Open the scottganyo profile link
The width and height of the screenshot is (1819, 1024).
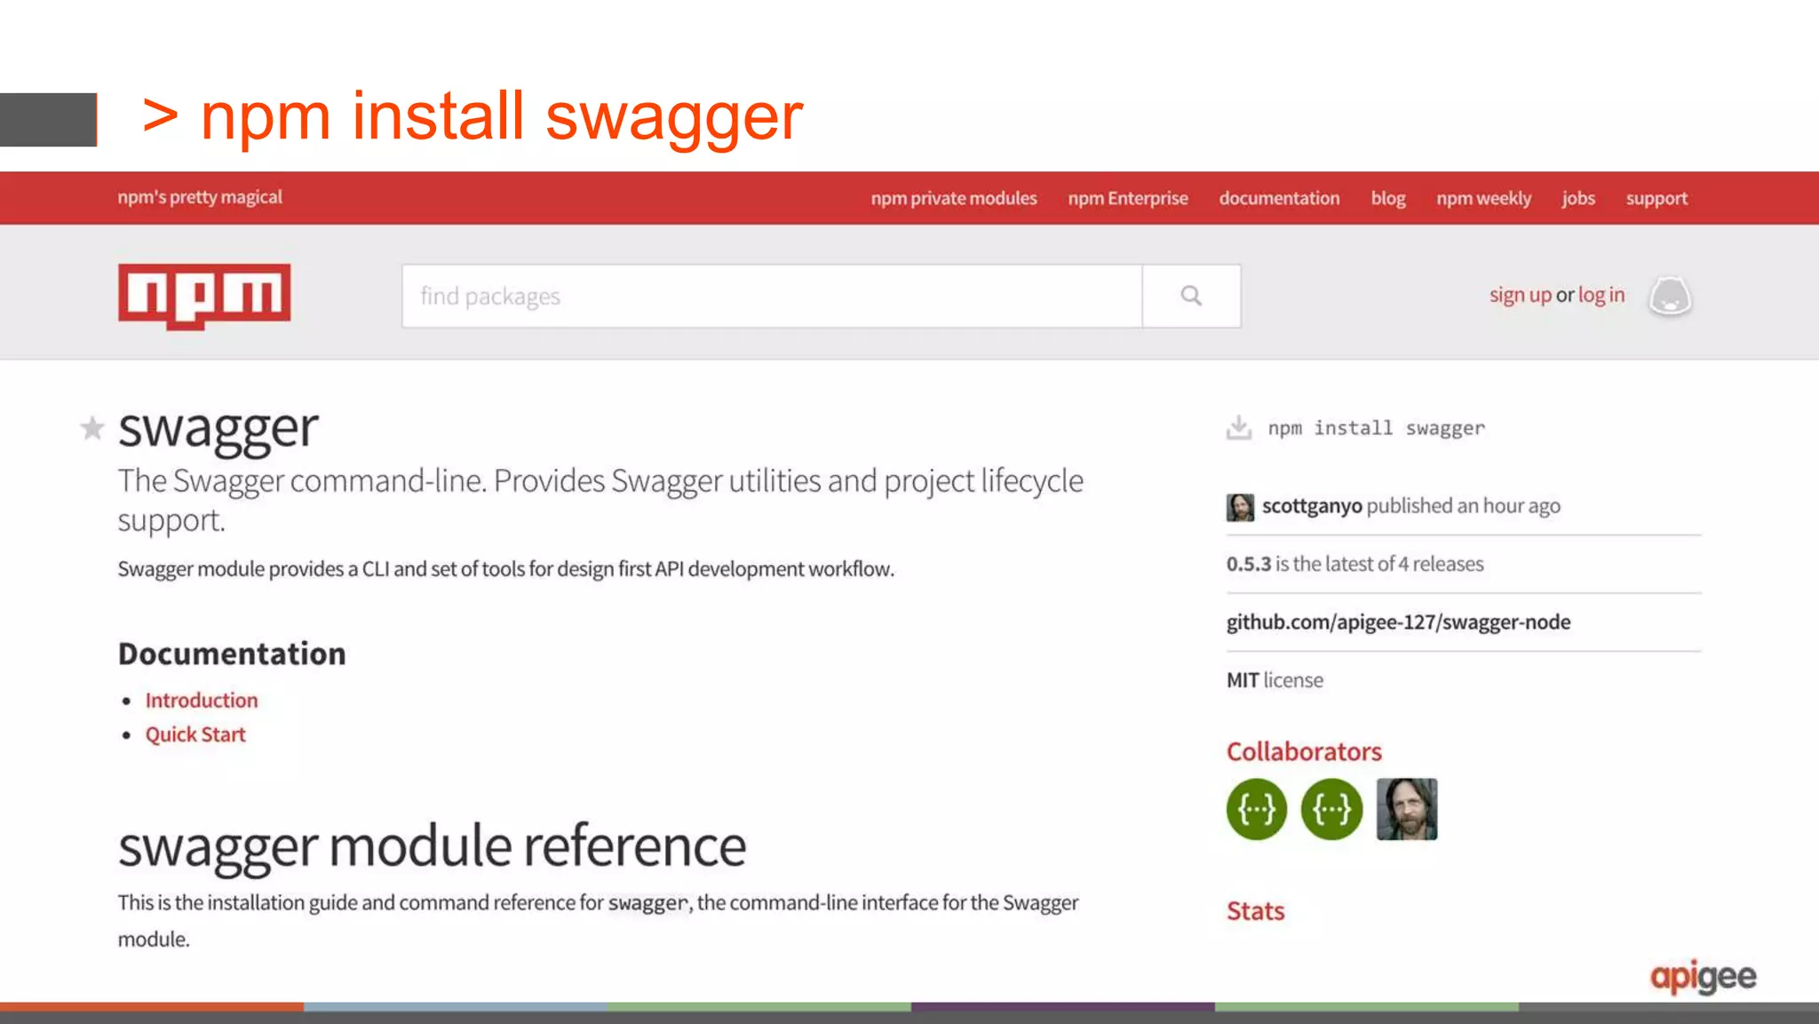coord(1312,506)
